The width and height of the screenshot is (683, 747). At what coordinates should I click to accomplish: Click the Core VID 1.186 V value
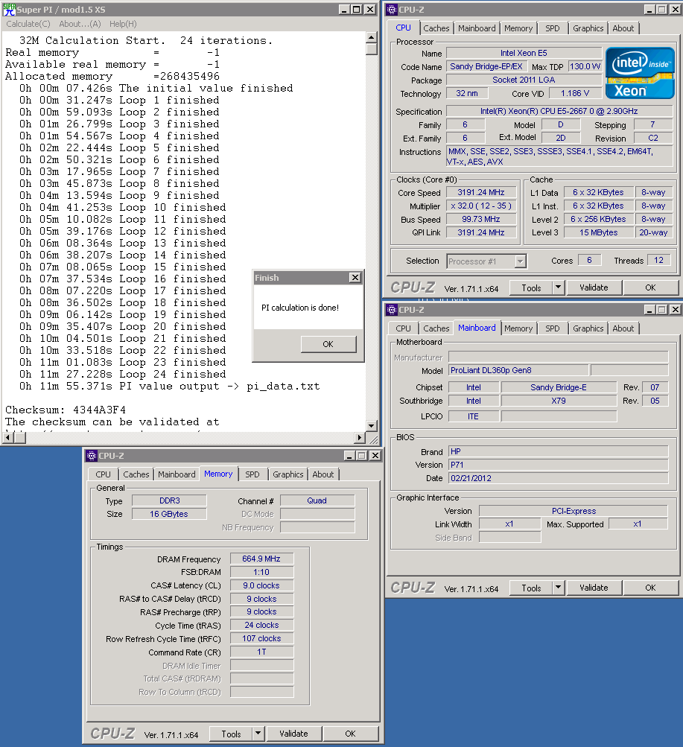575,93
